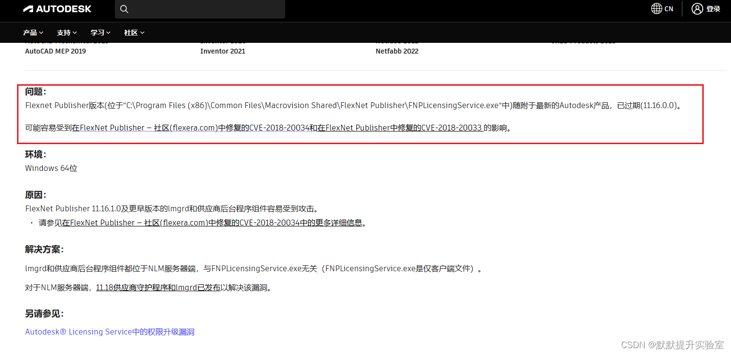Select the Inventor 2021 text
The image size is (731, 354).
point(223,51)
